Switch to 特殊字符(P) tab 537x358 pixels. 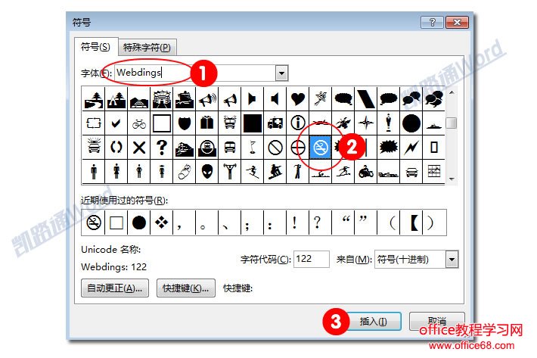[x=147, y=47]
